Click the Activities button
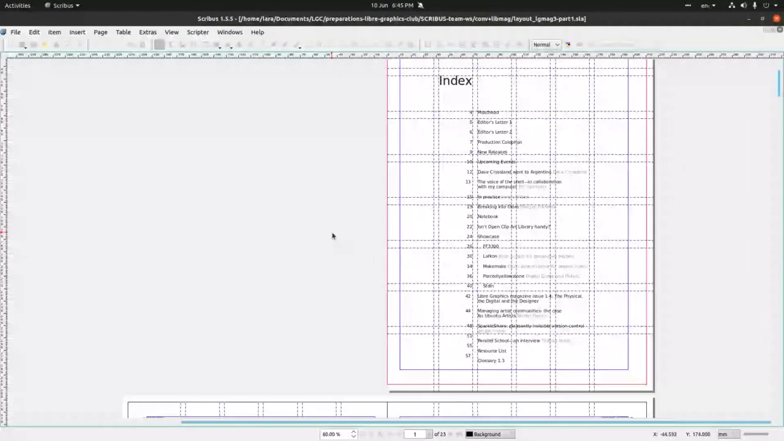The width and height of the screenshot is (784, 441). click(17, 6)
